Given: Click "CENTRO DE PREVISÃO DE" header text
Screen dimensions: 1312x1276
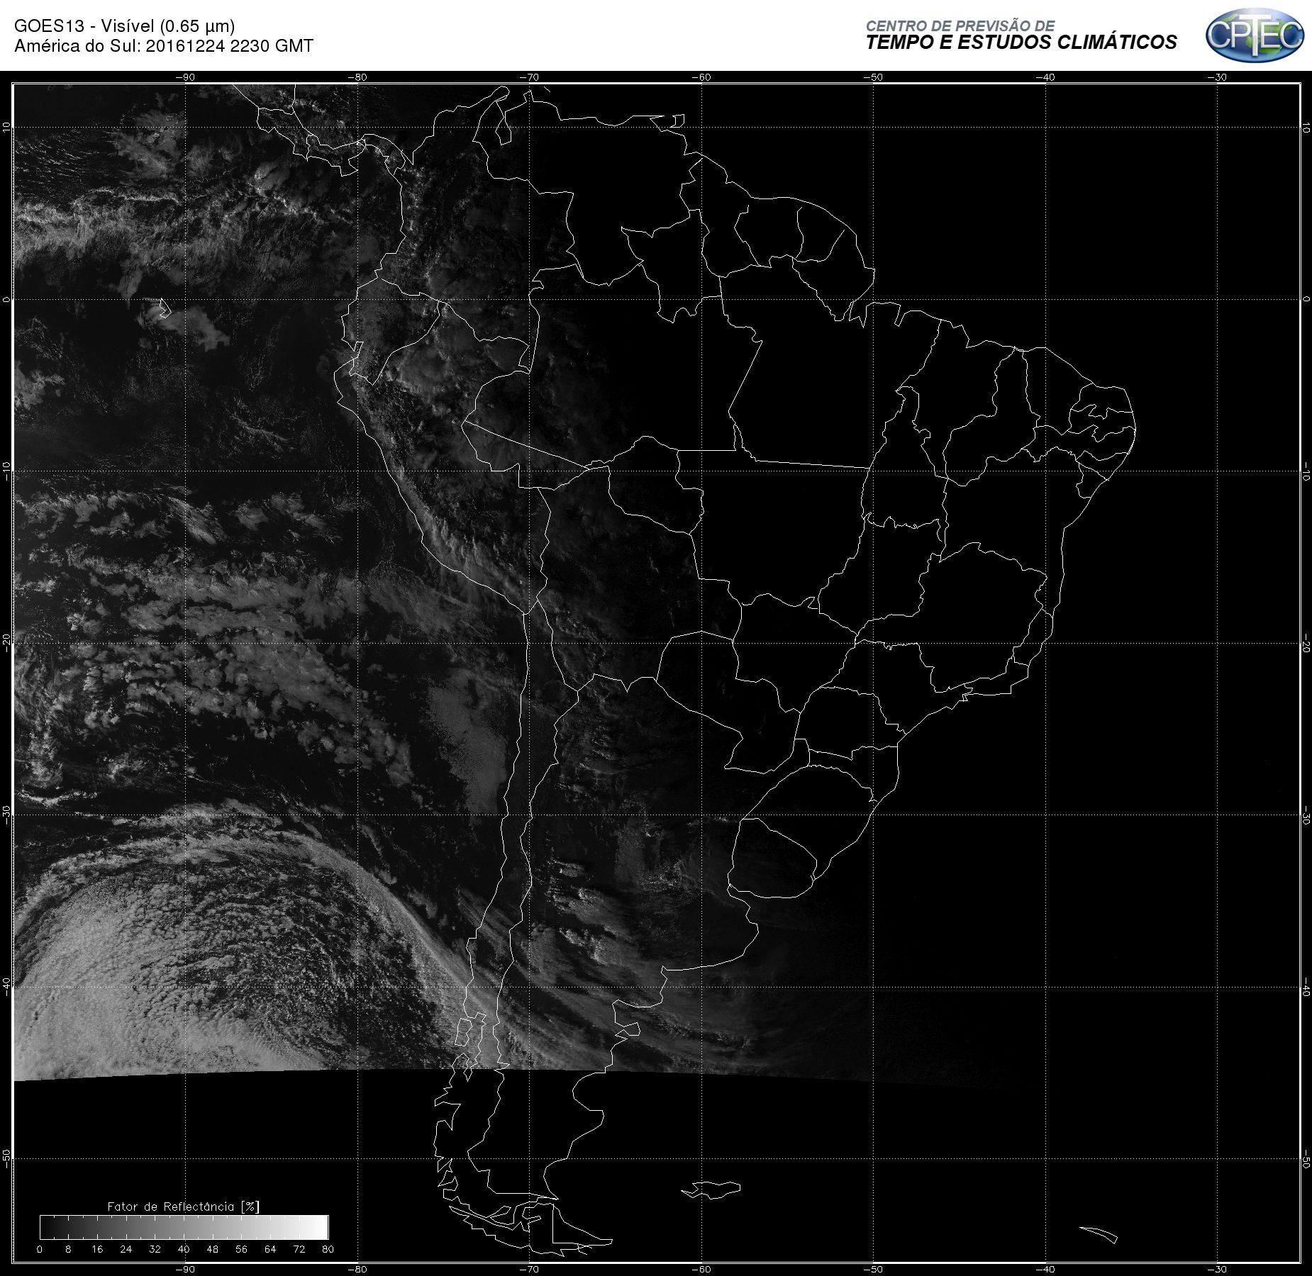Looking at the screenshot, I should click(960, 26).
